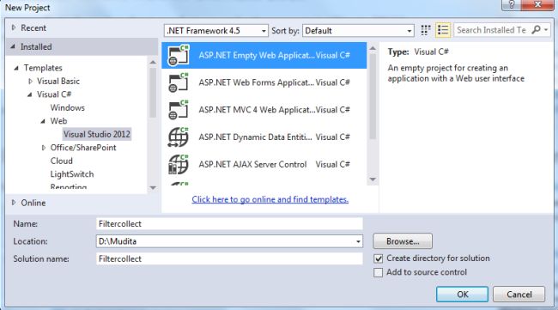Select ASP.NET MVC 4 Web Application text
Image resolution: width=558 pixels, height=310 pixels.
(x=257, y=110)
